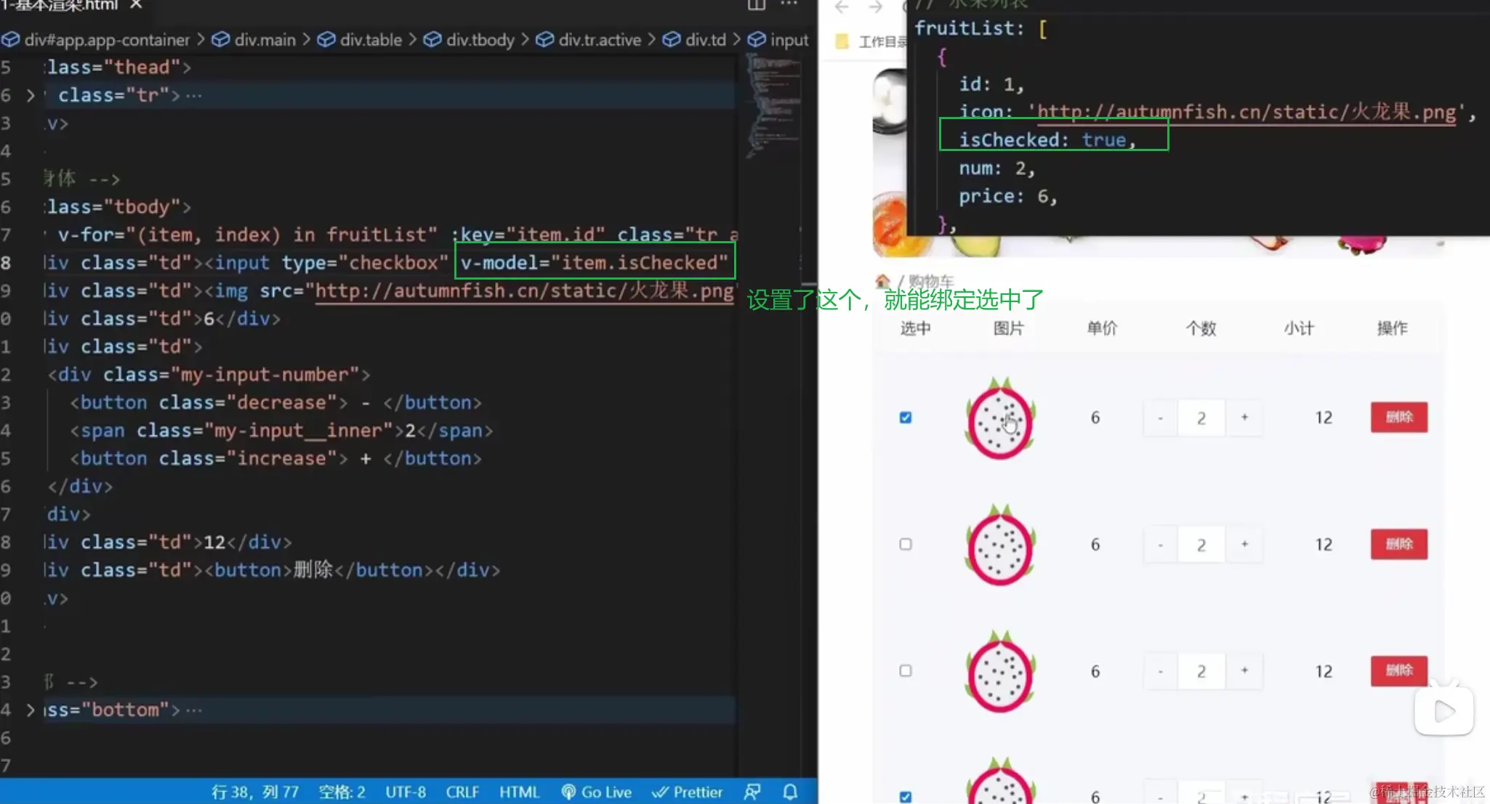Screen dimensions: 1490x804
Task: Check the third fruit row checkbox
Action: [x=906, y=670]
